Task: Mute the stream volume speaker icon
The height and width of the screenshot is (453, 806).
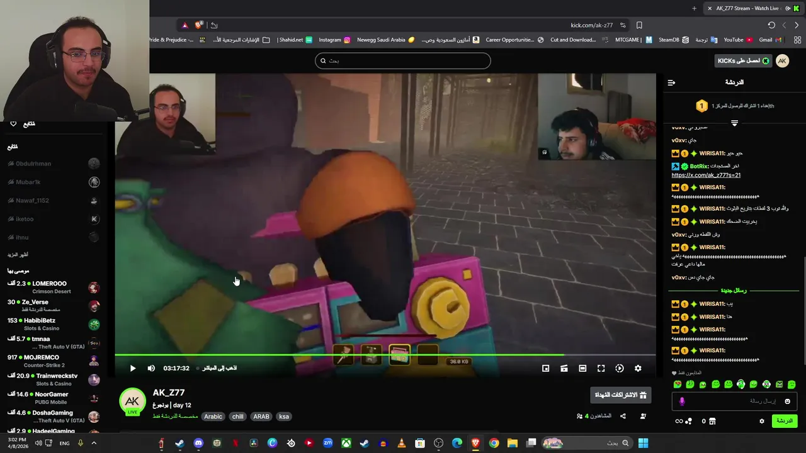Action: coord(151,368)
